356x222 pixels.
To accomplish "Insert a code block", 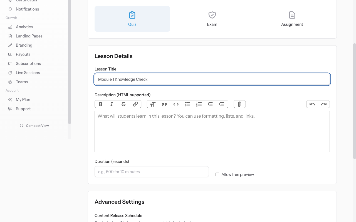I will pyautogui.click(x=176, y=104).
